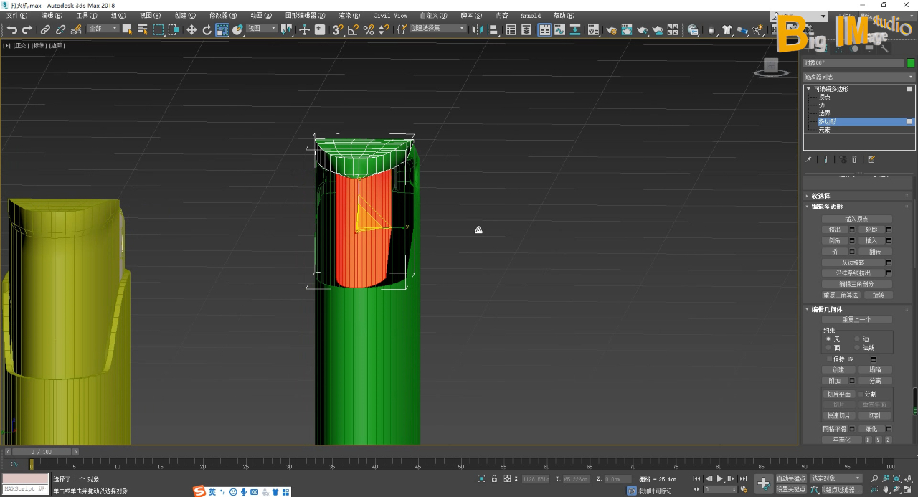
Task: Open the Material Editor sphere icon
Action: pos(593,30)
